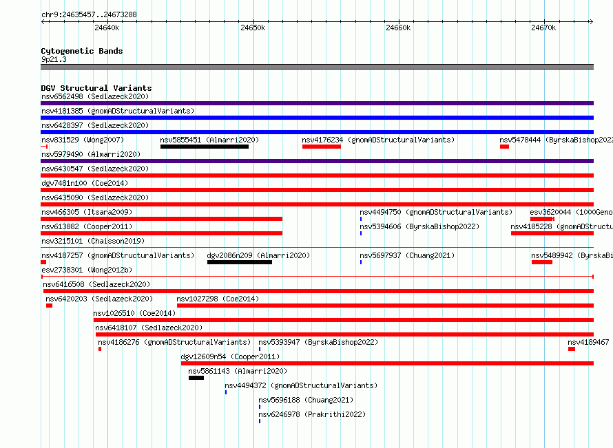Viewport: 613px width, 448px height.
Task: Click the 9p21.3 band label
Action: tap(54, 59)
